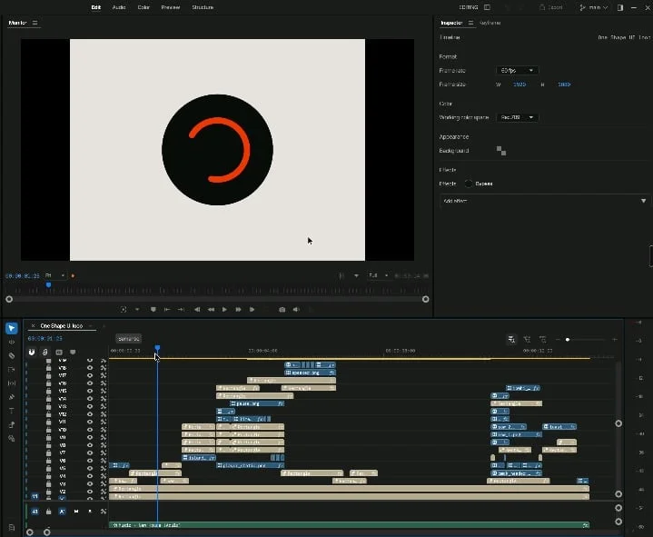Open dropdown arrow next to fit-frame icon
This screenshot has width=653, height=537.
[137, 310]
